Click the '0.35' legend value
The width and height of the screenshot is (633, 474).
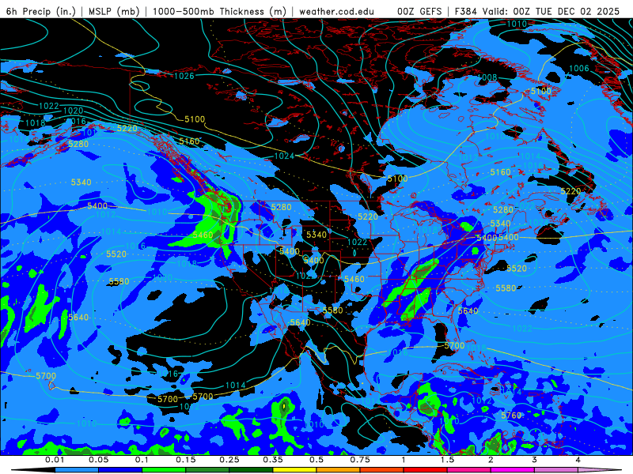pos(273,460)
